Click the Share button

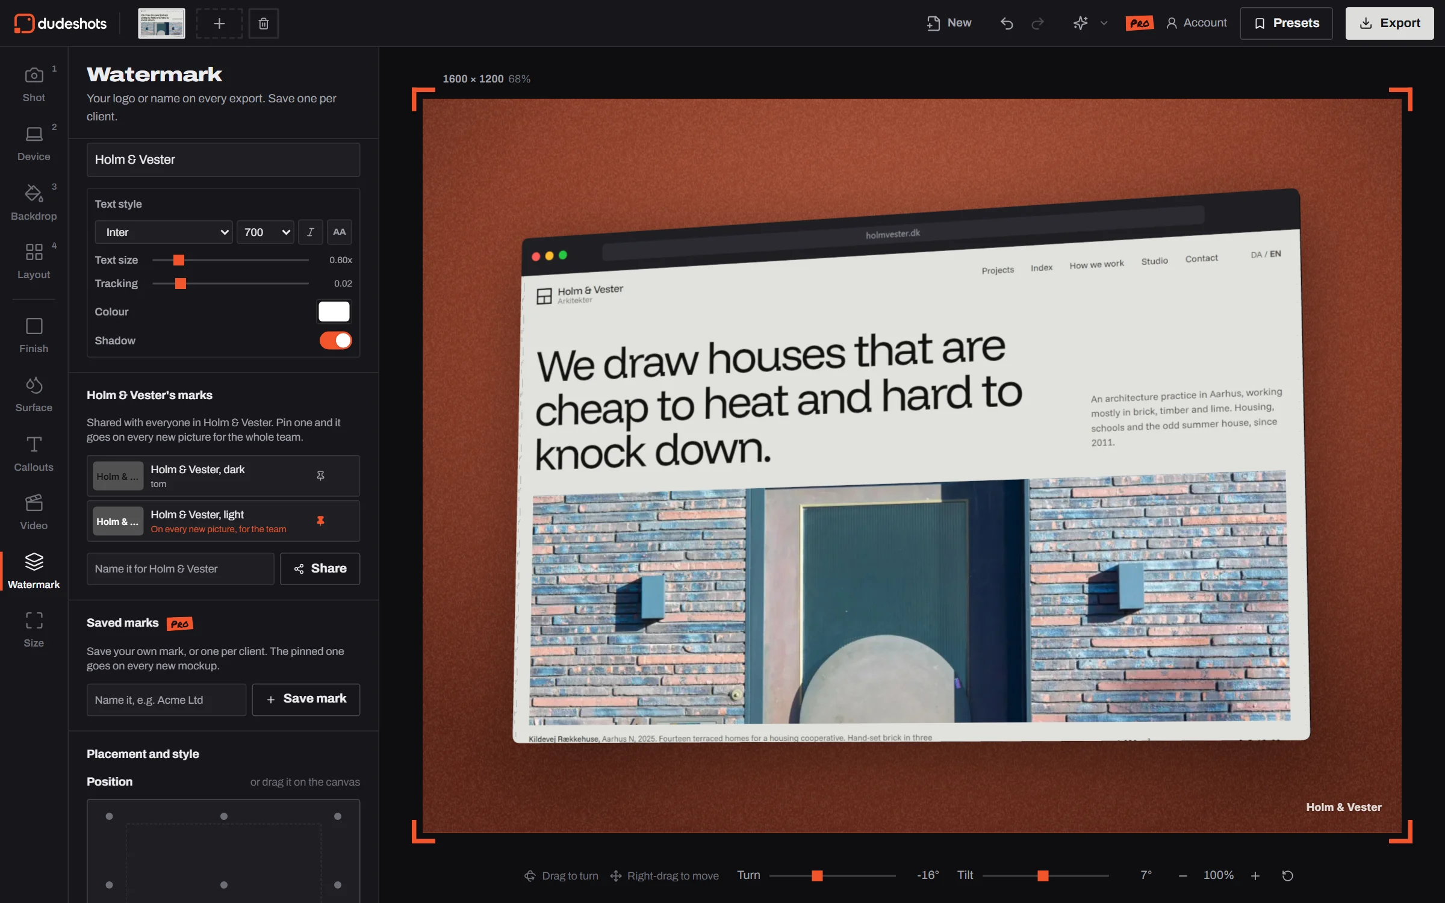[320, 568]
